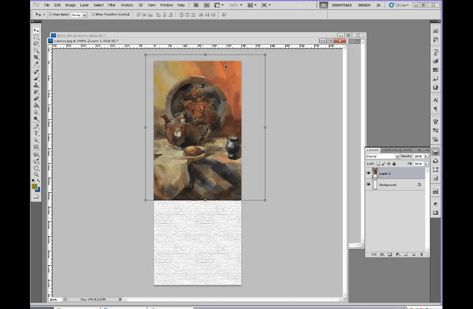Select the Hand tool

pos(36,168)
